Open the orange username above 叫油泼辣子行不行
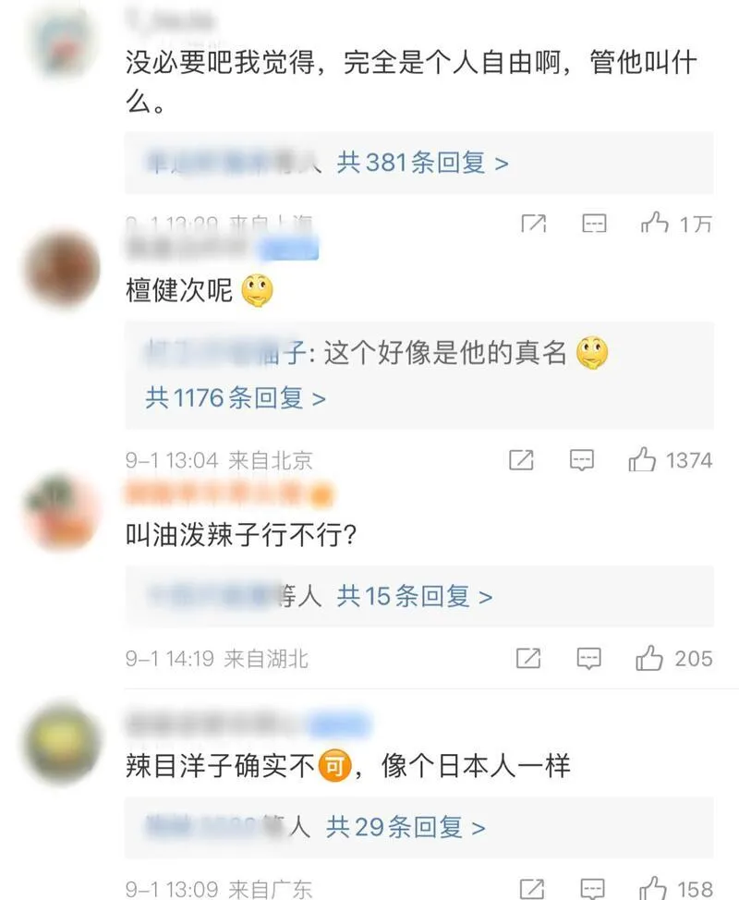 (229, 494)
